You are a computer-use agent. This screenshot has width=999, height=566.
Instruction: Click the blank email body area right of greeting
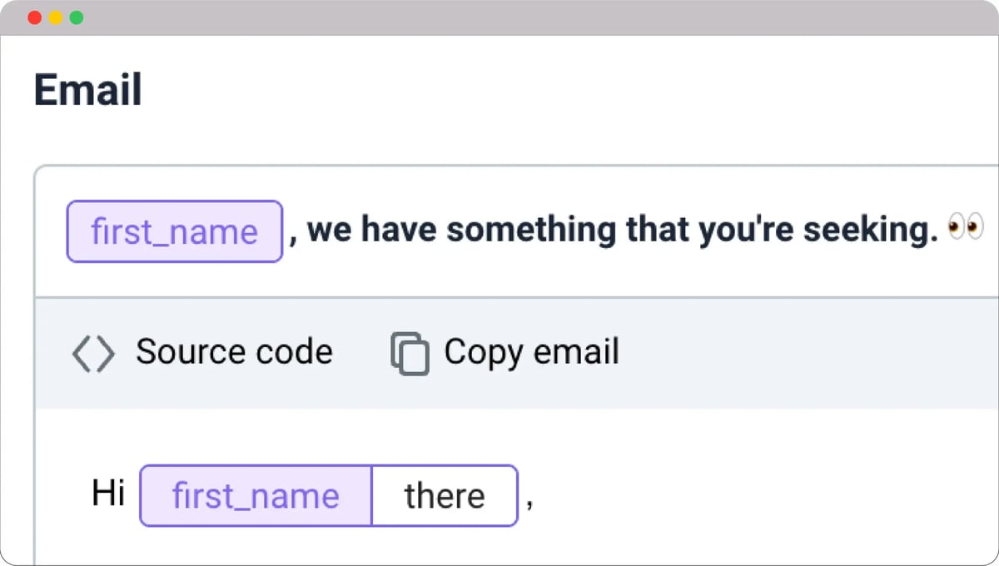(x=749, y=496)
